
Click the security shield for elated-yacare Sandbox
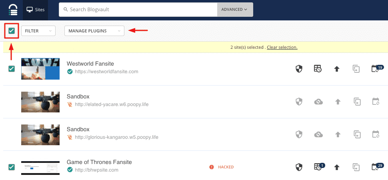[x=299, y=102]
